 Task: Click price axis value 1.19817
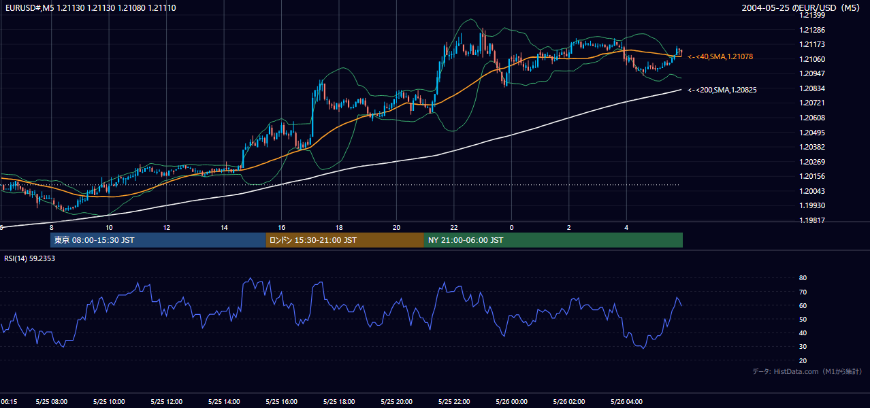[813, 220]
